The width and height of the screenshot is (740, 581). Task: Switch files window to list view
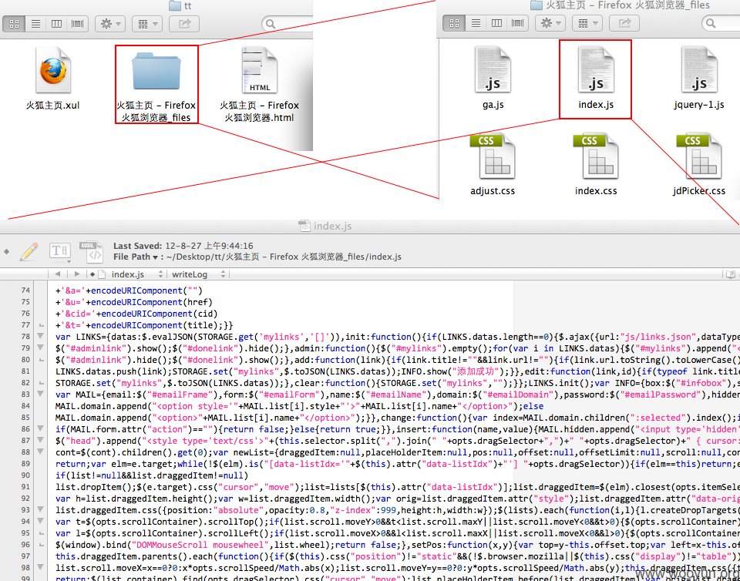(x=476, y=22)
